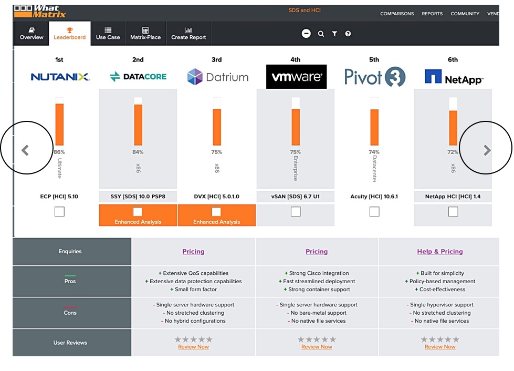Click the Enquiries row header
This screenshot has width=514, height=371.
tap(72, 252)
